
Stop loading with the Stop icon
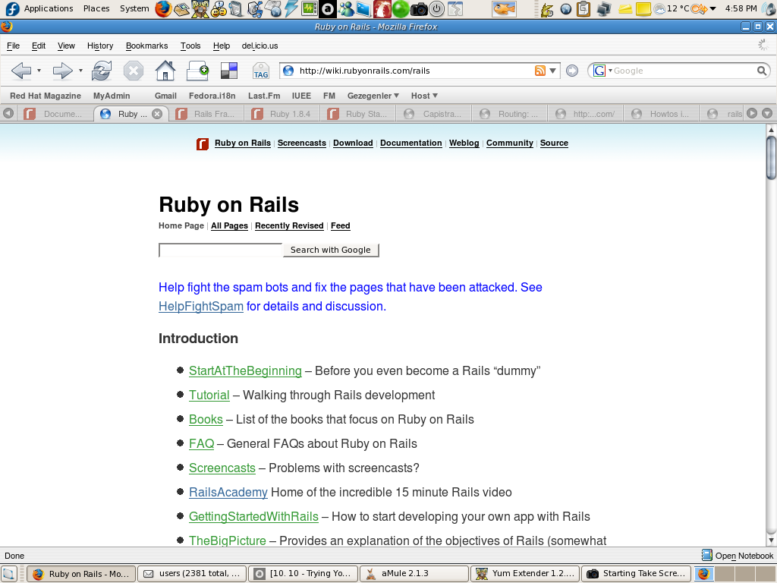click(x=134, y=71)
